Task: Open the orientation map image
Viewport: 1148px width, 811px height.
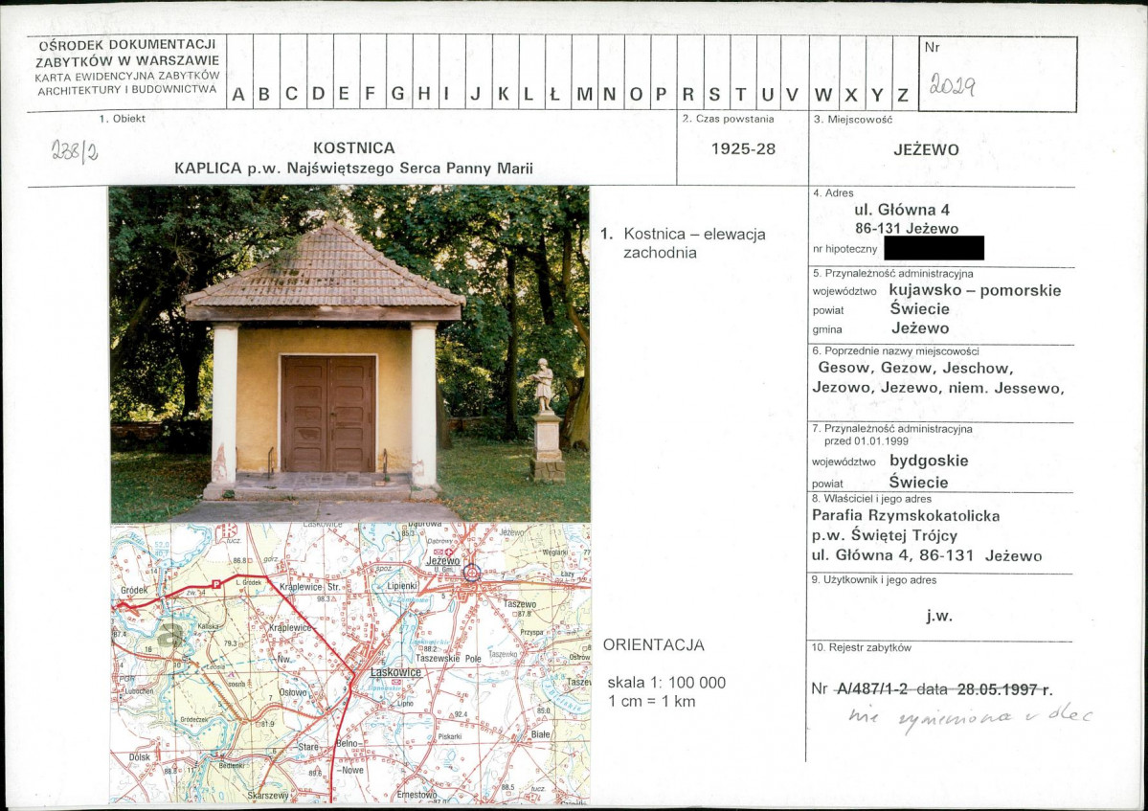Action: point(350,663)
